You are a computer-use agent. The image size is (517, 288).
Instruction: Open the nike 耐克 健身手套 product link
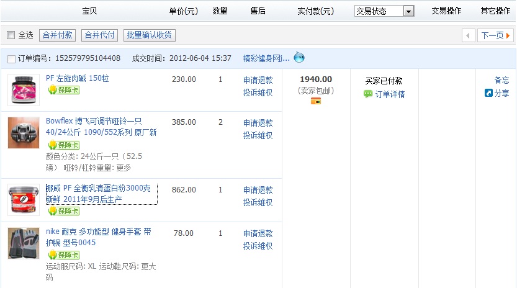pyautogui.click(x=99, y=237)
